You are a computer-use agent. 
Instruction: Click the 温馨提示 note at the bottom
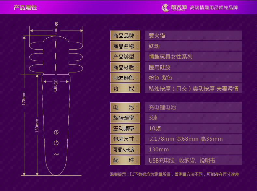[174, 174]
